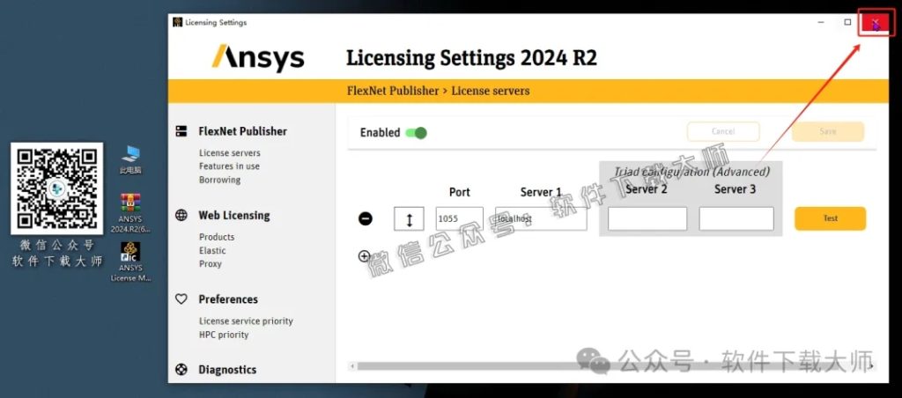Add a server row with plus icon
The height and width of the screenshot is (398, 902).
pos(364,256)
